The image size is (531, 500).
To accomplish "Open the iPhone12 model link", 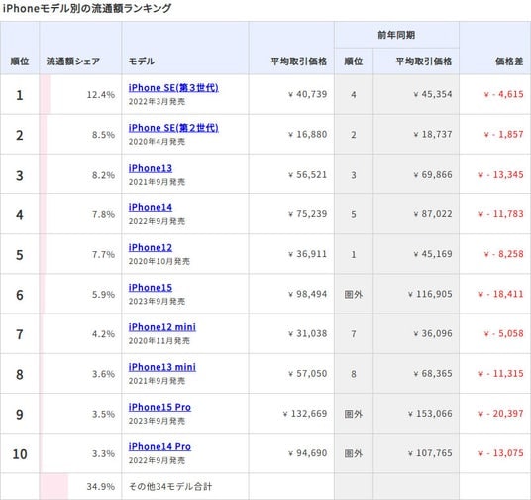I will pos(151,248).
